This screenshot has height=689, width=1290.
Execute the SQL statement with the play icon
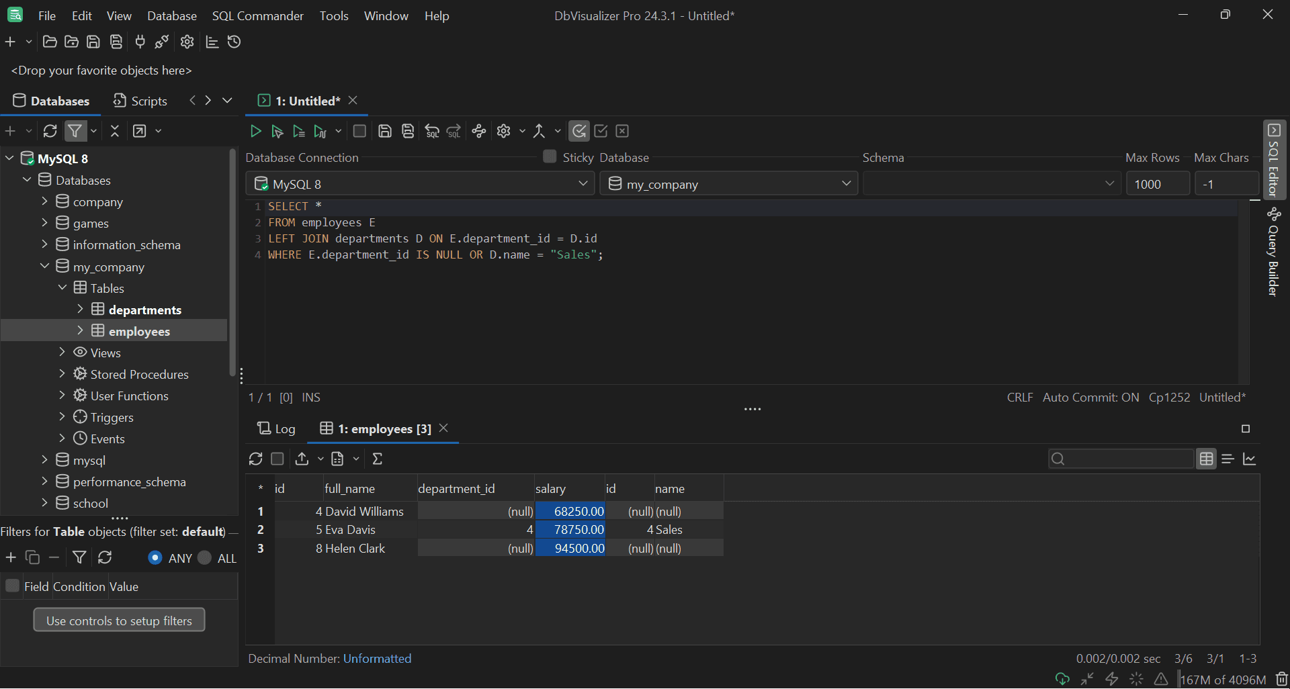(255, 131)
